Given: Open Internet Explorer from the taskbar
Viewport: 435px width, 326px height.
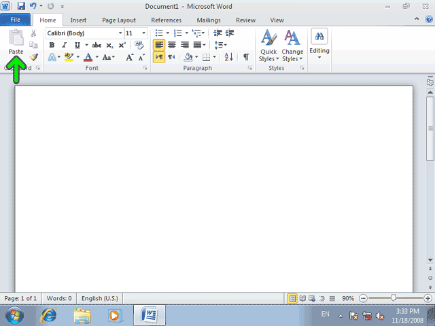Looking at the screenshot, I should (x=49, y=315).
